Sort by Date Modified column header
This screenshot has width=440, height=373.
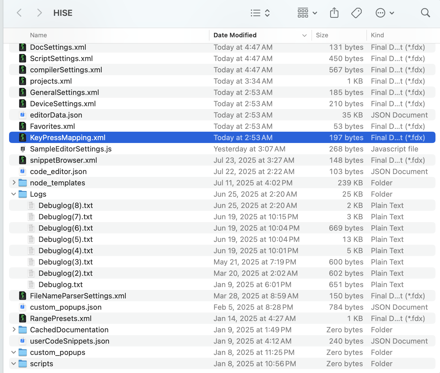coord(235,35)
